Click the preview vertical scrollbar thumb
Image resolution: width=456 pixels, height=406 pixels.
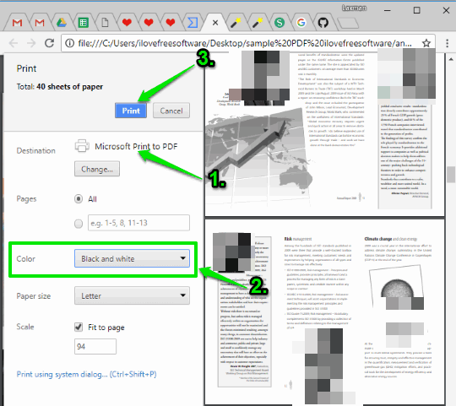pyautogui.click(x=451, y=175)
